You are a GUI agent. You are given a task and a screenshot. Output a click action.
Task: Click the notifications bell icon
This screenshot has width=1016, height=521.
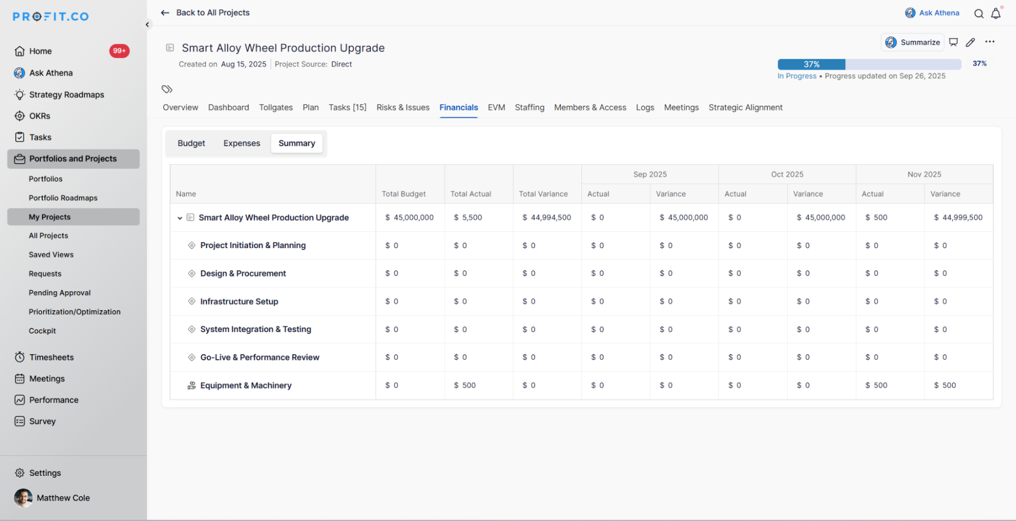[x=996, y=14]
